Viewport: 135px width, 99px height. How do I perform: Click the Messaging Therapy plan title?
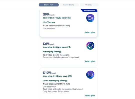point(52,52)
